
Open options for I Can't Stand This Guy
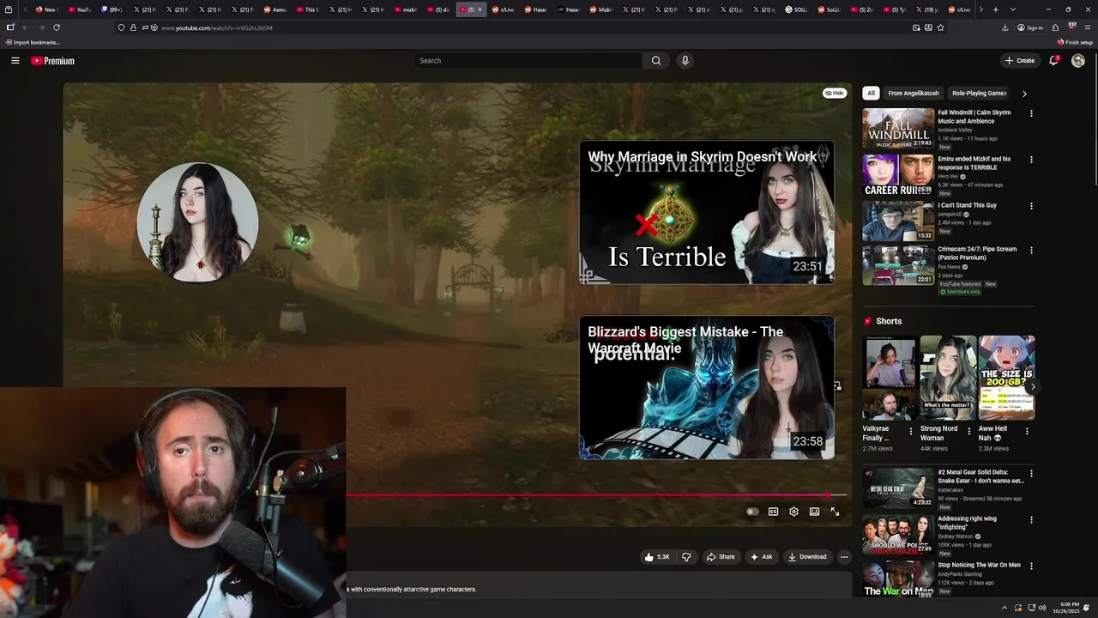[1031, 206]
